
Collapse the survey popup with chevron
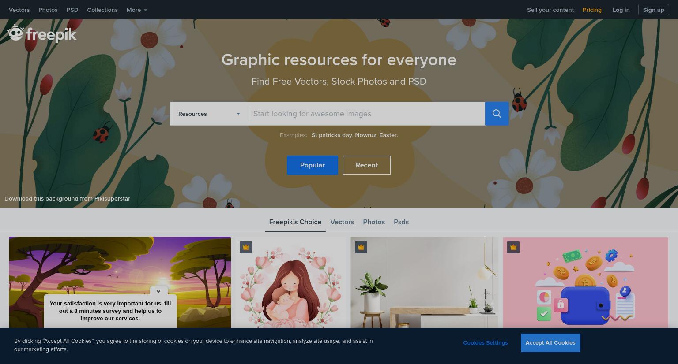tap(158, 291)
